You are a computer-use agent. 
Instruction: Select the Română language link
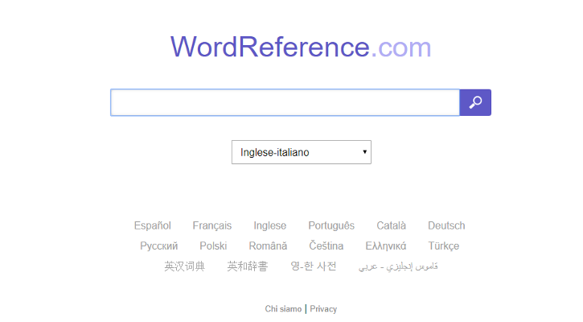(x=268, y=246)
